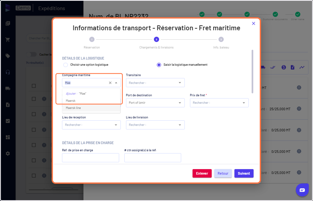
Task: Click the double-checkmark icon in right toolbar
Action: (273, 67)
